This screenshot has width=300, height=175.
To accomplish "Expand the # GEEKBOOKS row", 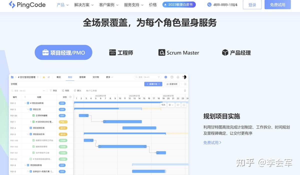I will click(x=31, y=122).
